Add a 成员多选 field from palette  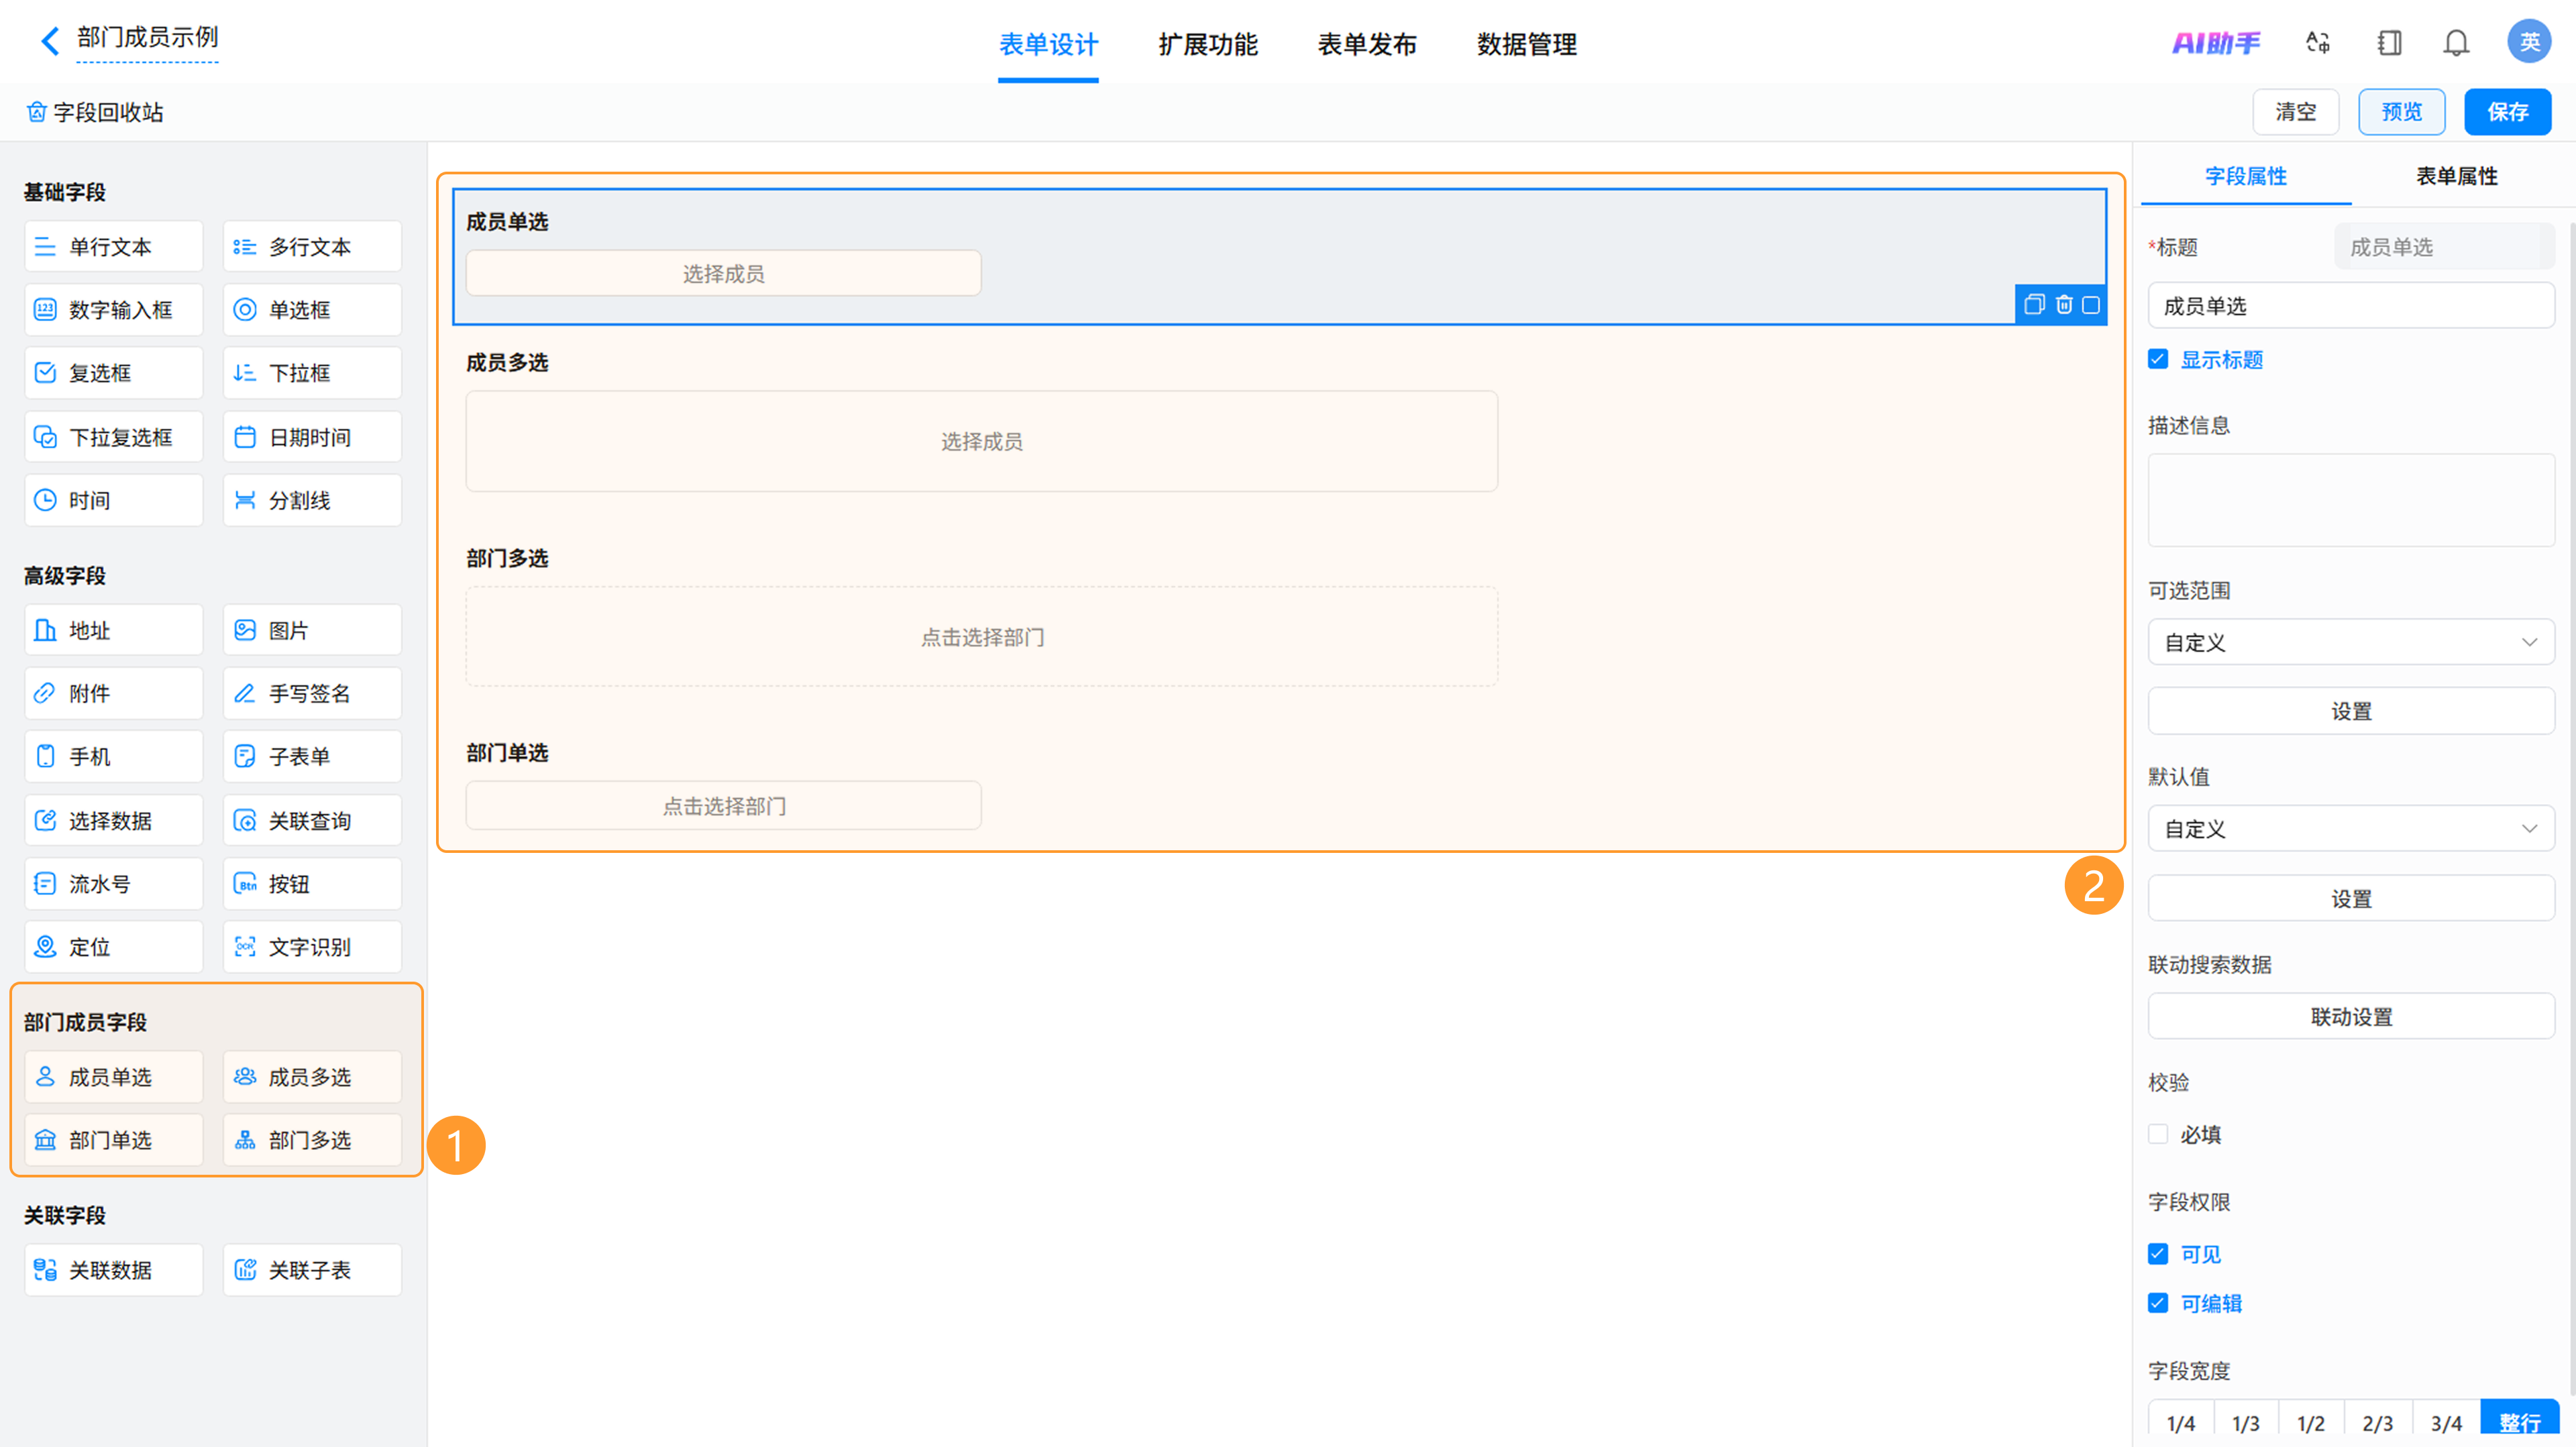312,1078
